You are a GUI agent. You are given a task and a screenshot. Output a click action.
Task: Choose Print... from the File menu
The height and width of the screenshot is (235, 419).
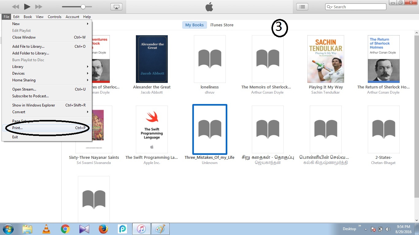coord(47,128)
